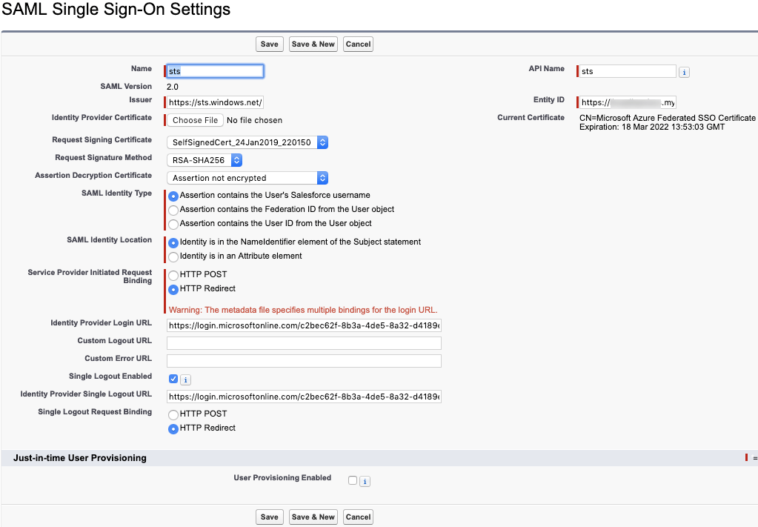Open the Request Signing Certificate dropdown
The width and height of the screenshot is (758, 527).
tap(247, 142)
